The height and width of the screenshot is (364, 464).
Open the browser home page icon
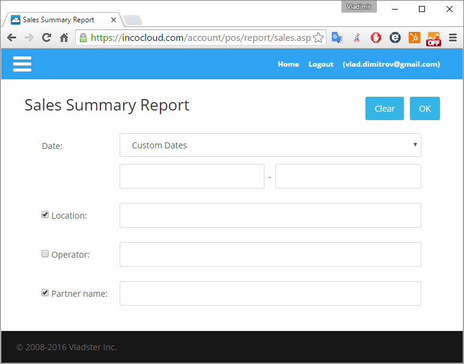pos(64,38)
